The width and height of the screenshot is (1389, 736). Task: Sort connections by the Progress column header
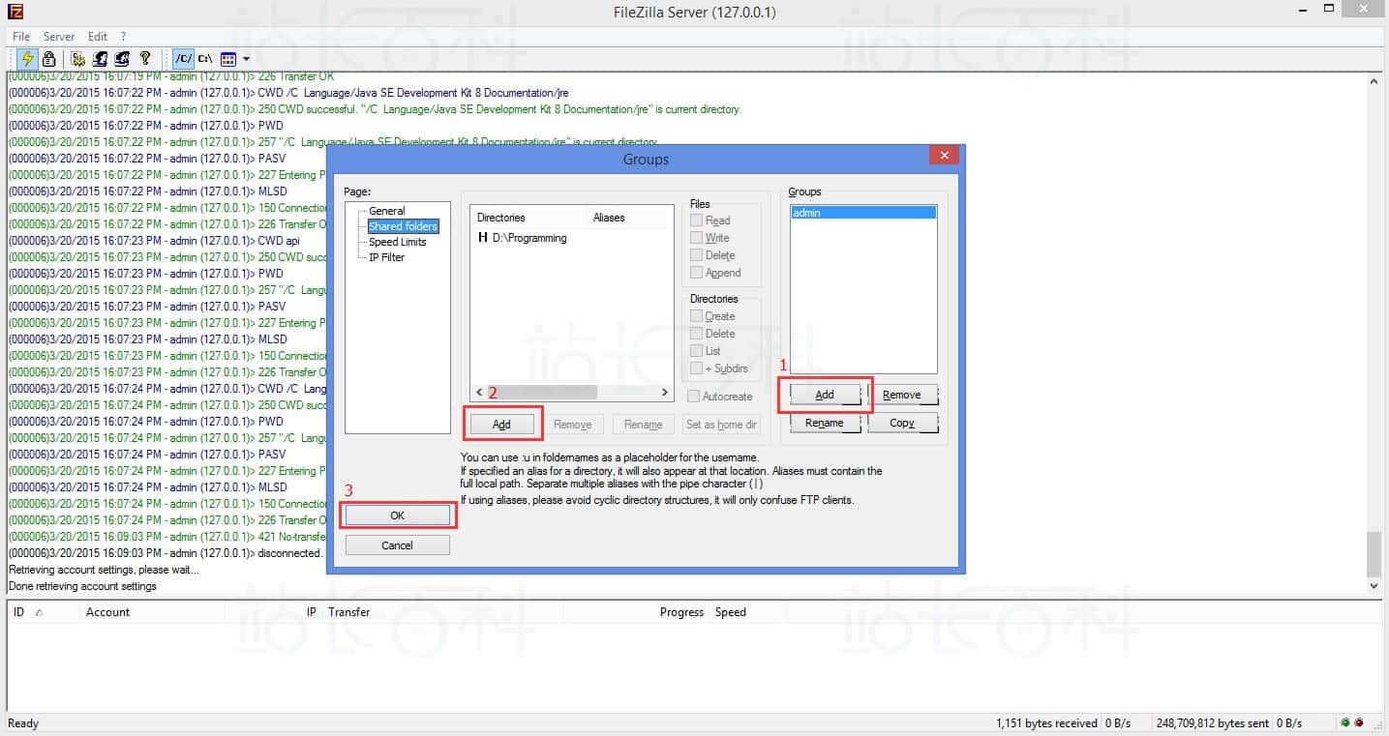point(636,612)
